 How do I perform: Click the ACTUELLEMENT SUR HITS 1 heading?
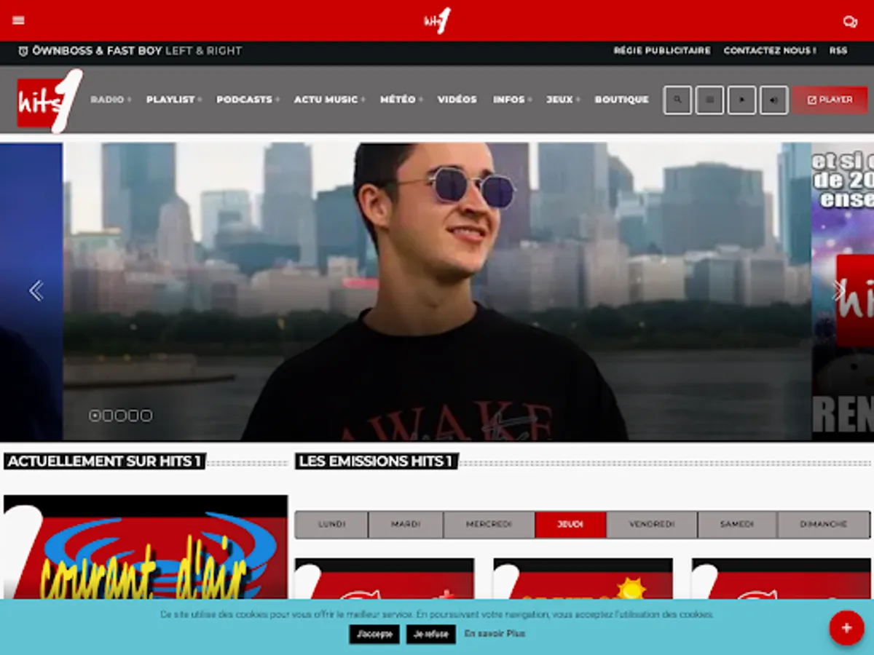pos(105,461)
